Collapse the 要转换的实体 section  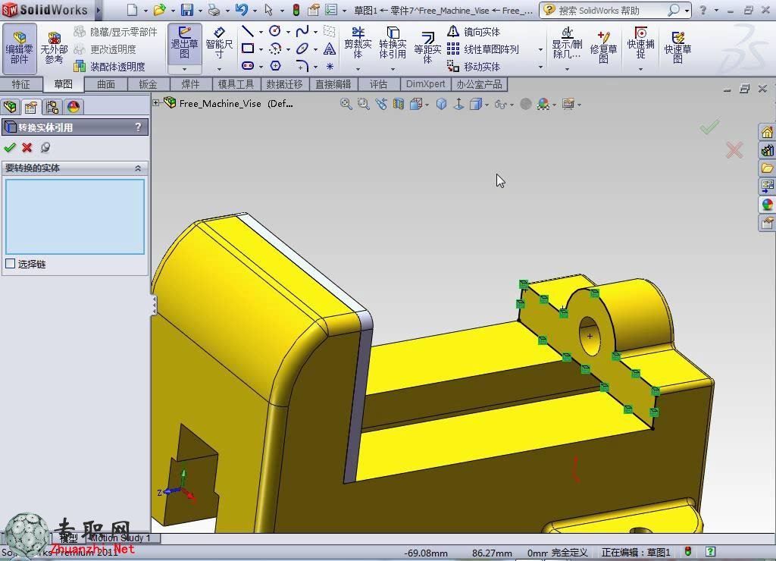click(138, 168)
